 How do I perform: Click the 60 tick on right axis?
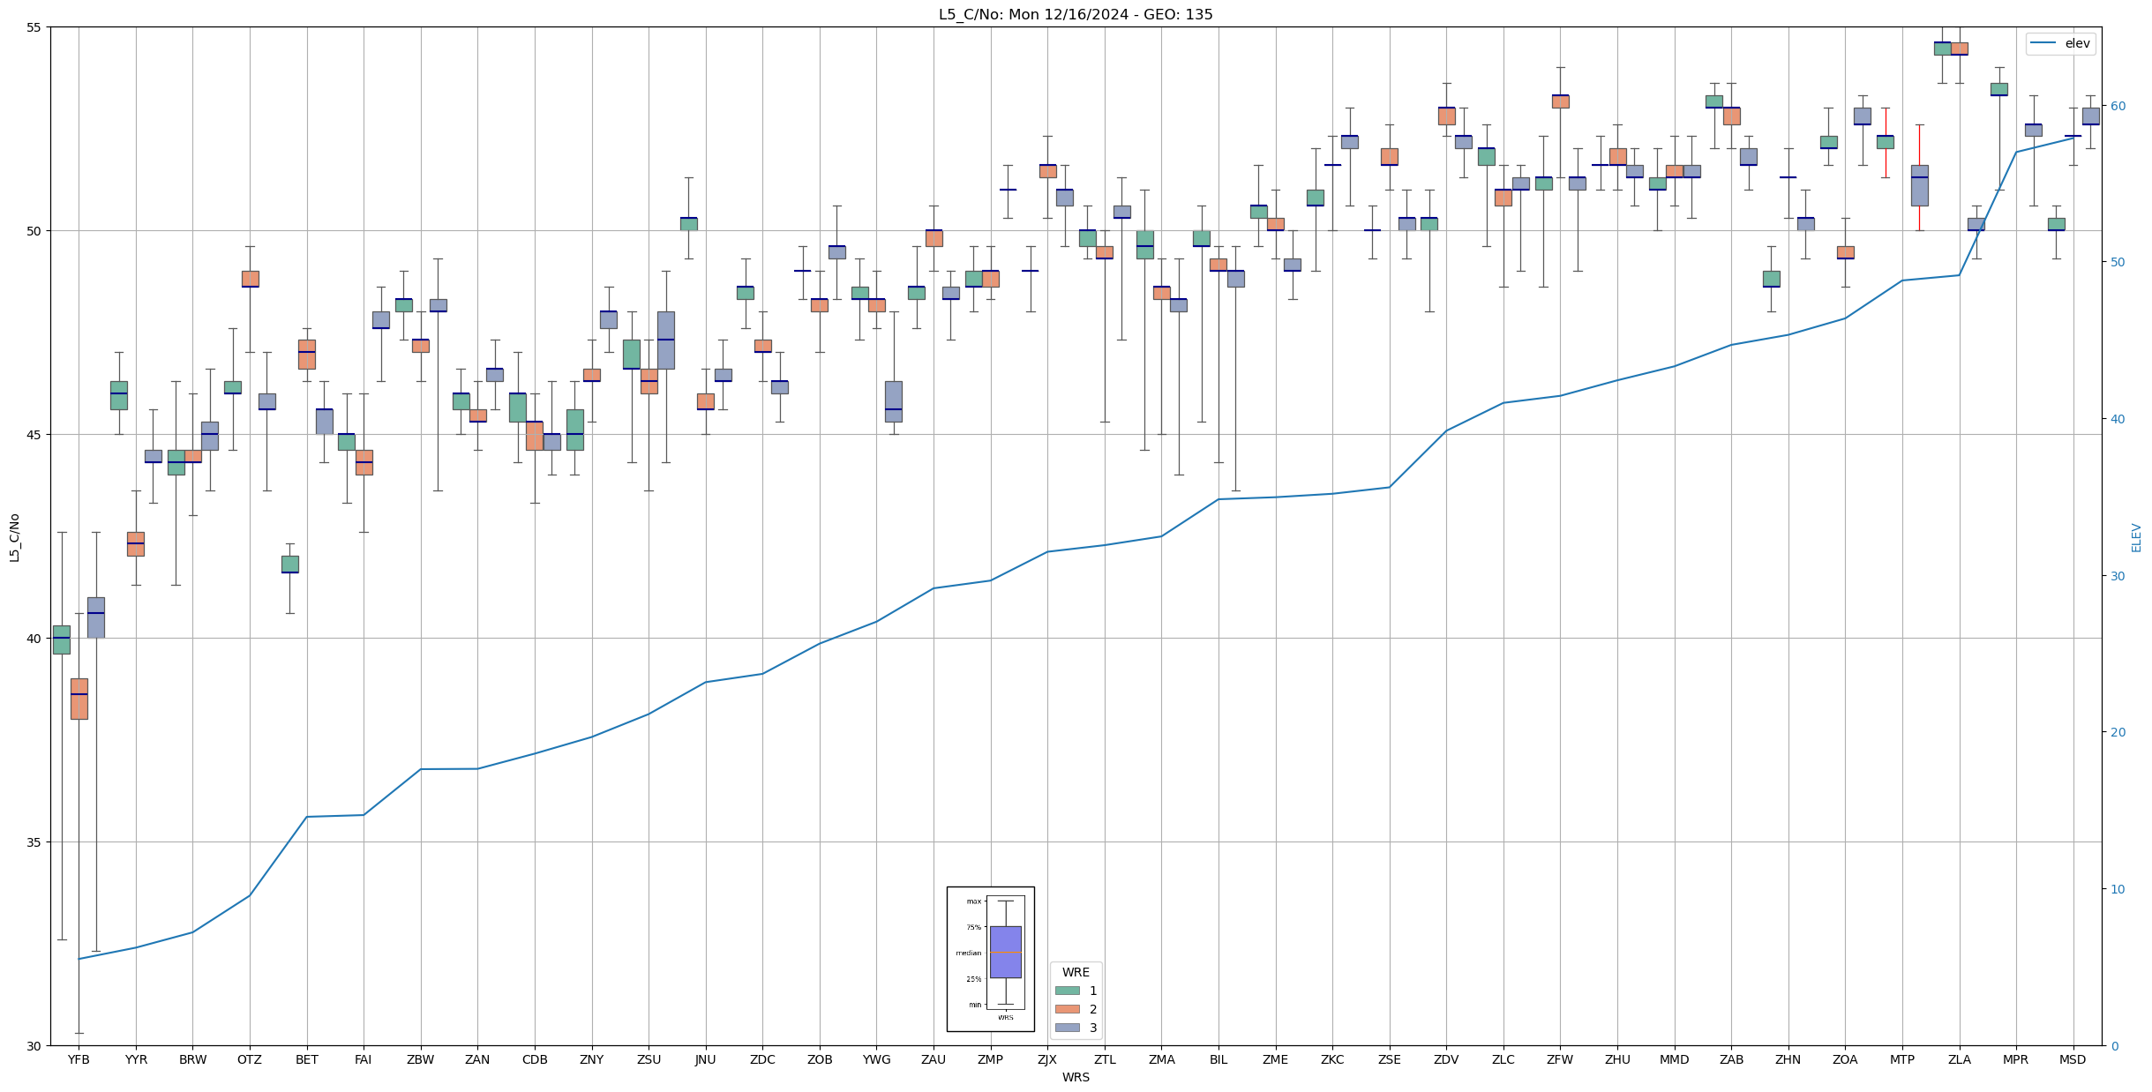(2117, 106)
